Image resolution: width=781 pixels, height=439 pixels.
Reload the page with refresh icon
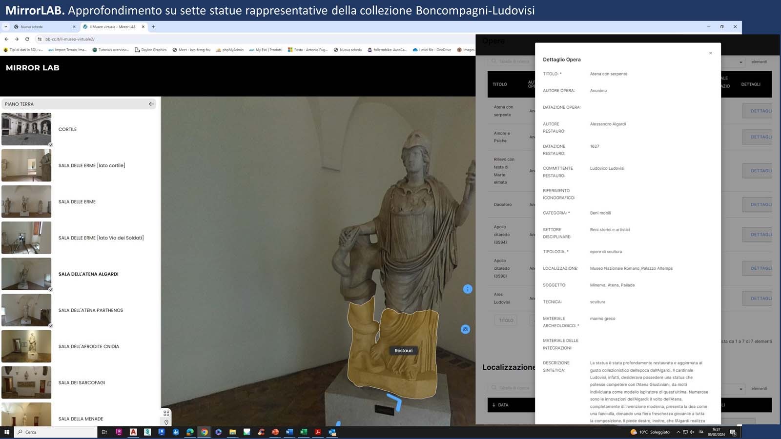point(27,39)
